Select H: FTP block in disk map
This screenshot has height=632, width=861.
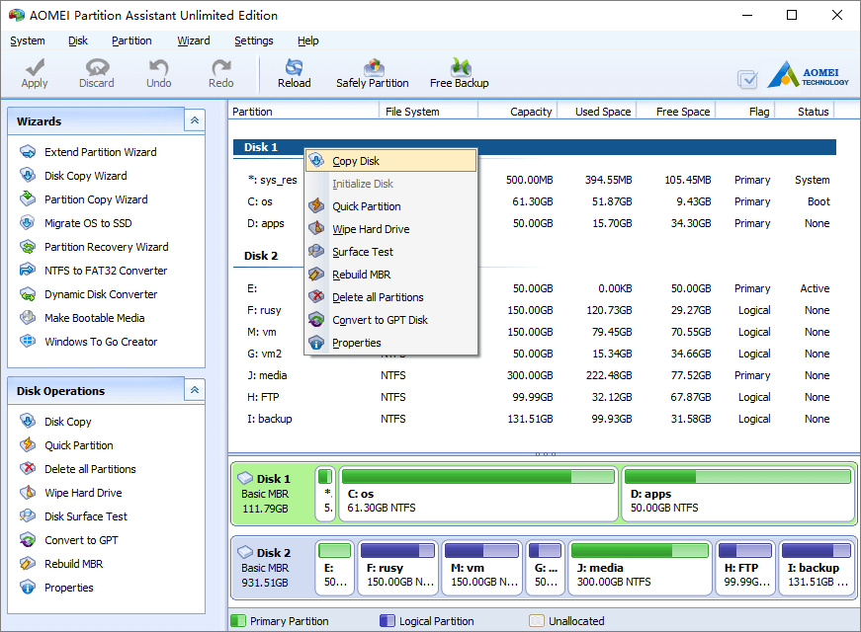tap(745, 567)
